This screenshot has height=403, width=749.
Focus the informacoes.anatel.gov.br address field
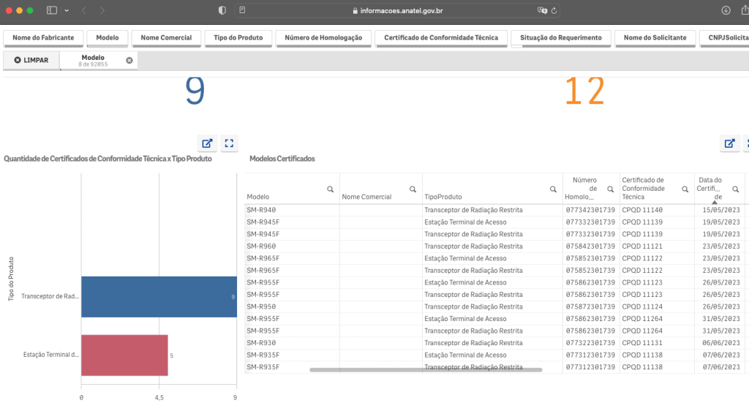tap(397, 10)
